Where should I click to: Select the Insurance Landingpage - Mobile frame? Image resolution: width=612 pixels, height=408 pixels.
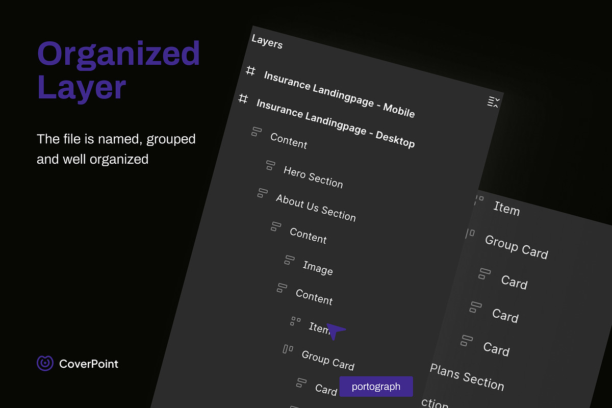coord(339,94)
